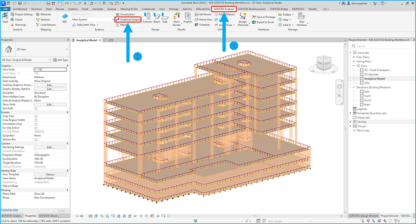Select the Slab design tool
The image size is (416, 224).
point(165,18)
